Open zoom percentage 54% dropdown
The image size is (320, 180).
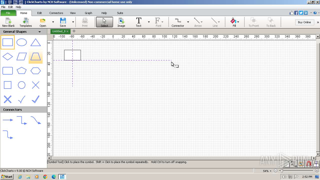(270, 171)
